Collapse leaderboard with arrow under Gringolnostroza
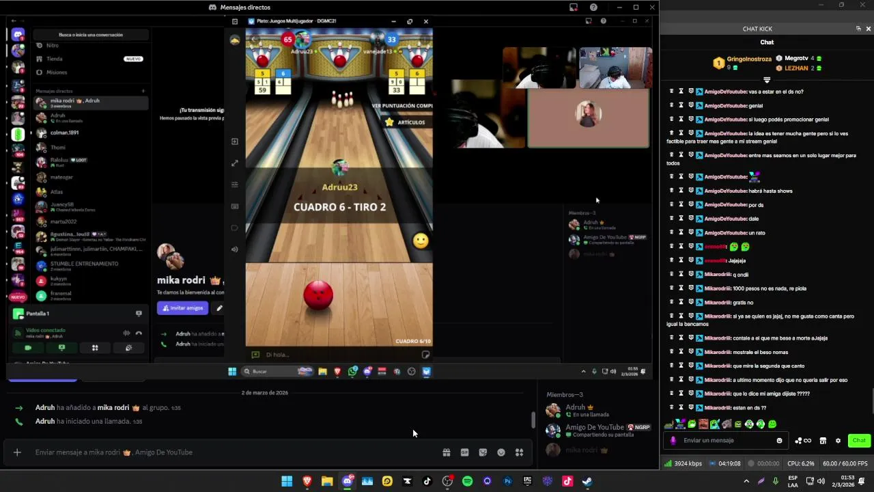Screen dimensions: 874x492 pyautogui.click(x=767, y=81)
